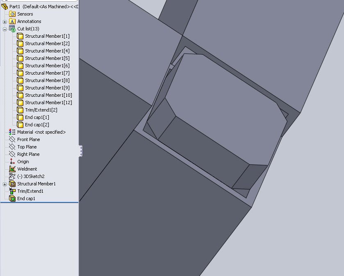Click the Structural Member1[6] folder icon
Screen dimensions: 344x276
click(x=20, y=66)
